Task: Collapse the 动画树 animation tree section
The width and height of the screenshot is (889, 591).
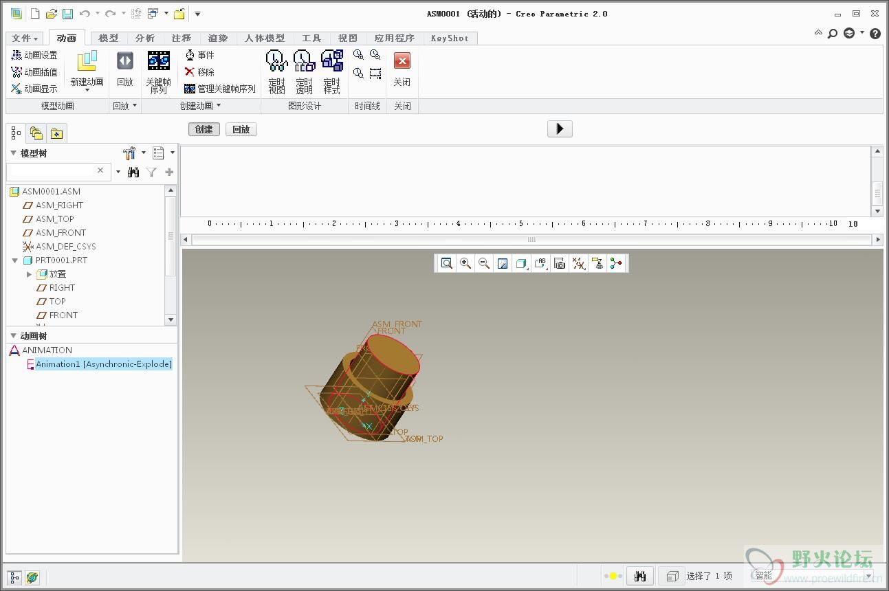Action: [13, 336]
